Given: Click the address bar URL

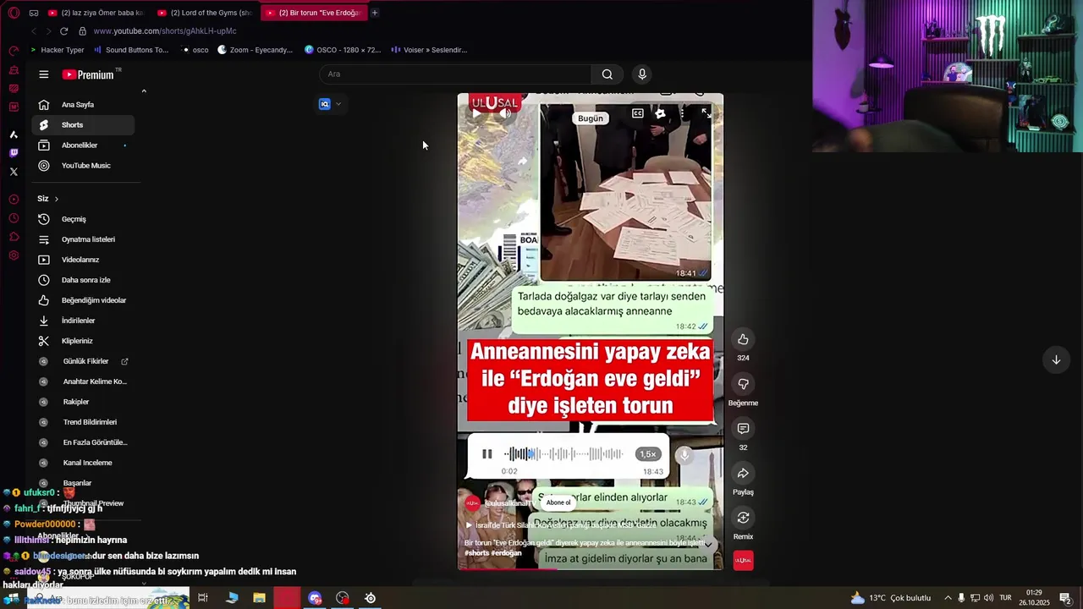Looking at the screenshot, I should [x=165, y=31].
